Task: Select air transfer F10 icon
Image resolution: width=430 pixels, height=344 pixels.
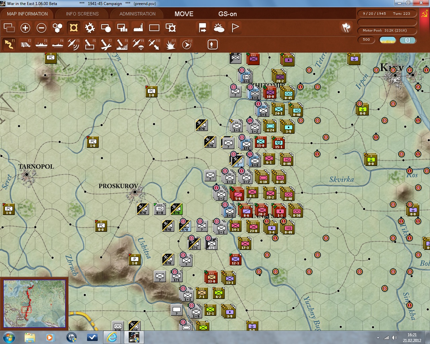Action: click(x=154, y=44)
